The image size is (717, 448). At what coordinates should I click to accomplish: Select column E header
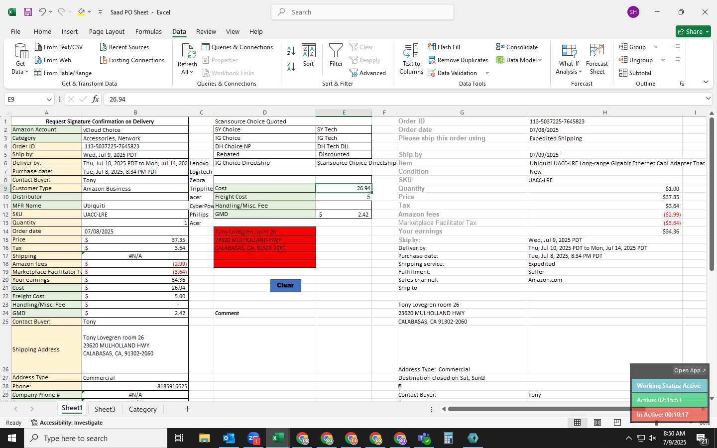click(344, 112)
